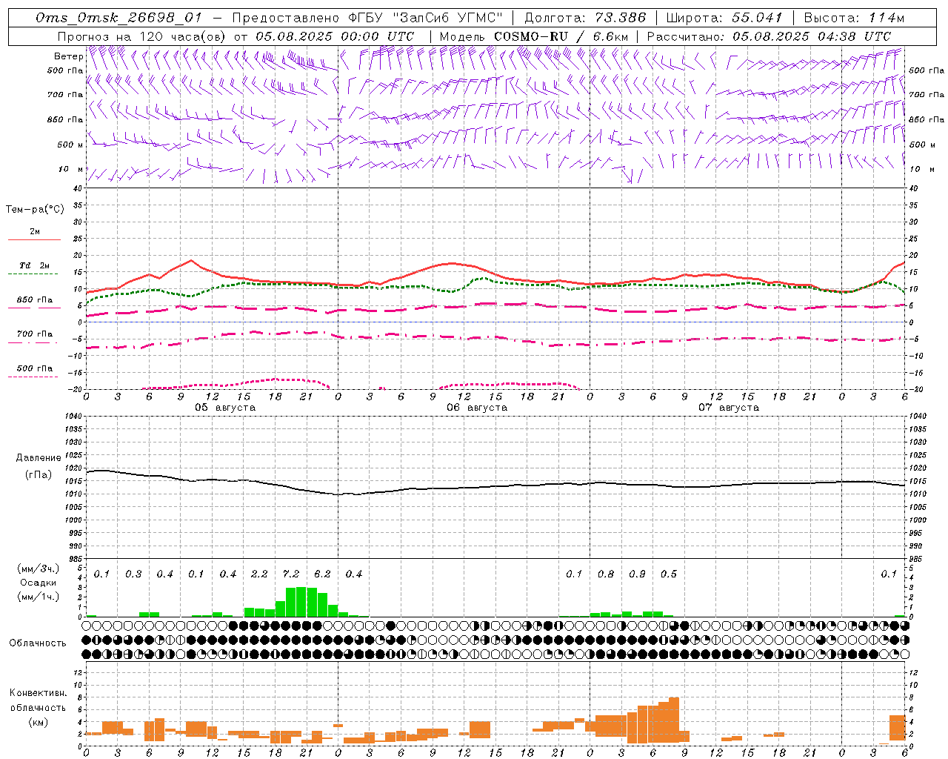The image size is (948, 759).
Task: Click the (гПа) unit label under Давление
Action: 39,474
